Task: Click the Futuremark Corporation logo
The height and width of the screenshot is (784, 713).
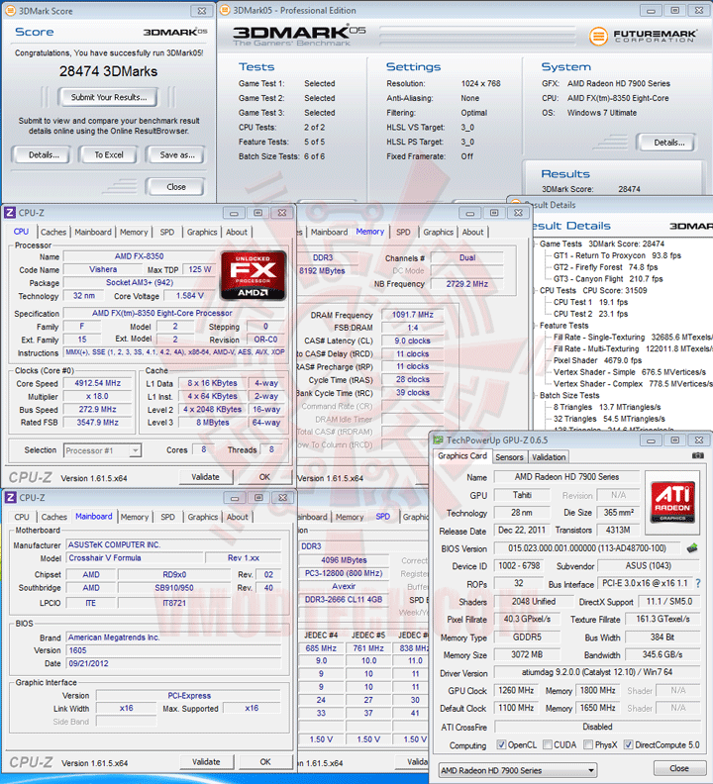Action: tap(643, 36)
